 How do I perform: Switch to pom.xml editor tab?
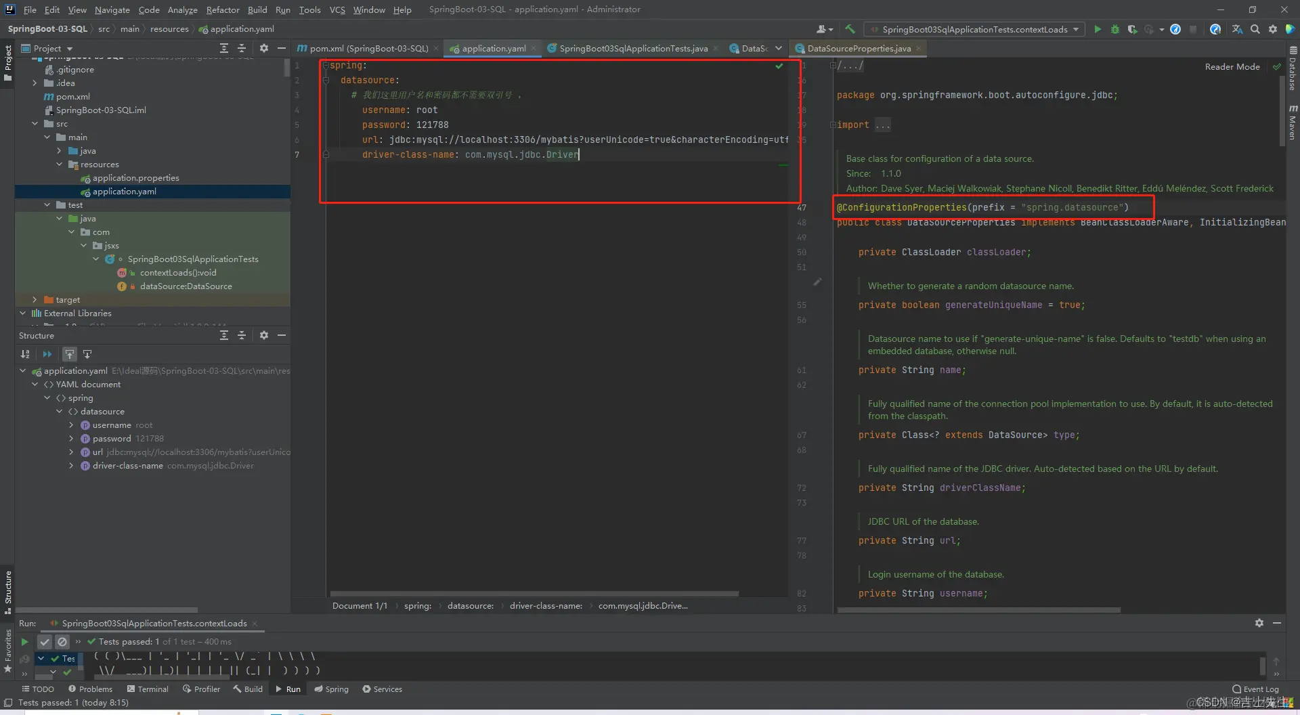369,48
